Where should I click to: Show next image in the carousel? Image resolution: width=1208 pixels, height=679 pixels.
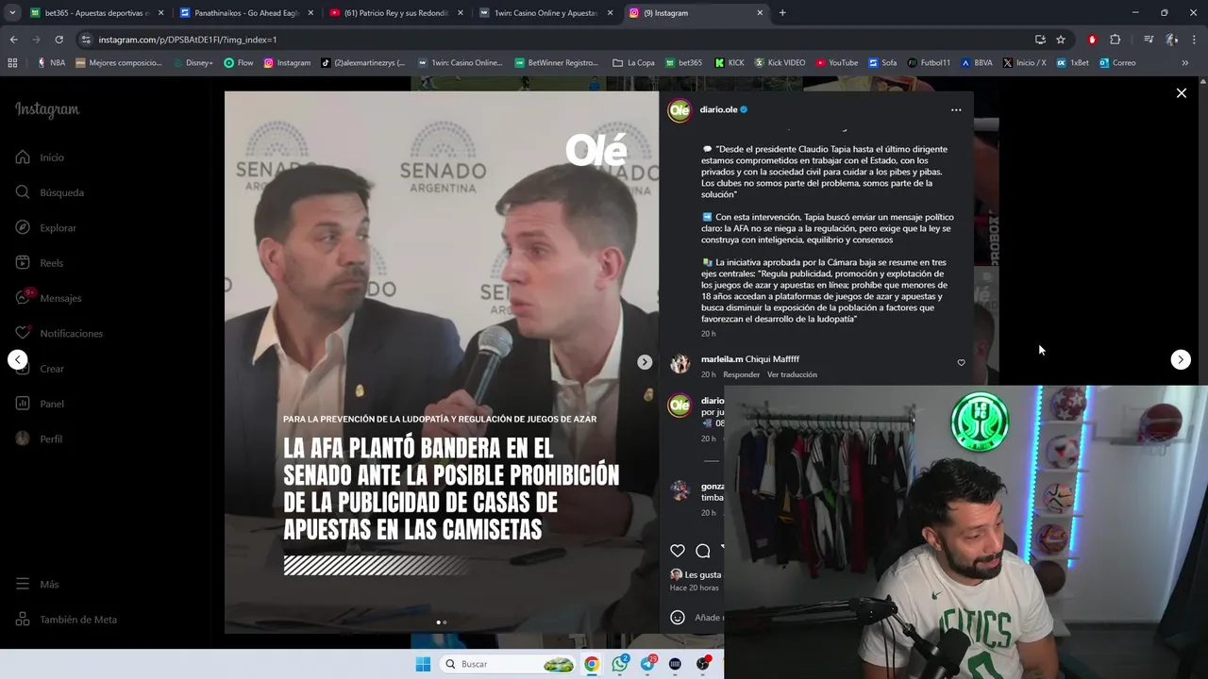point(645,362)
